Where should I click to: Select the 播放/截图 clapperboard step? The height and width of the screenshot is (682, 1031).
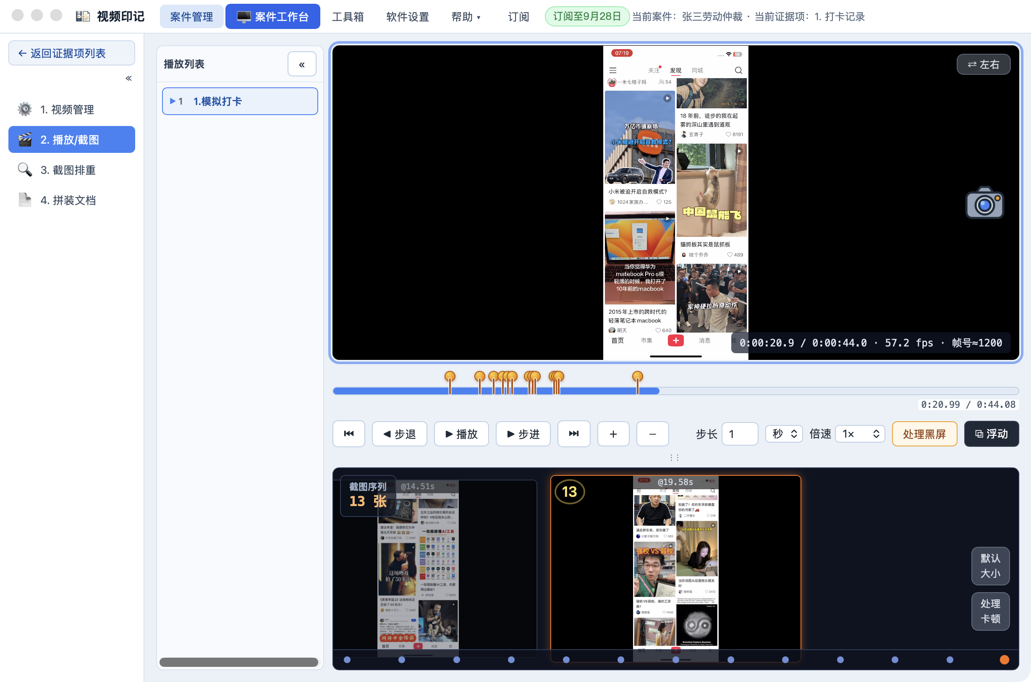tap(72, 139)
